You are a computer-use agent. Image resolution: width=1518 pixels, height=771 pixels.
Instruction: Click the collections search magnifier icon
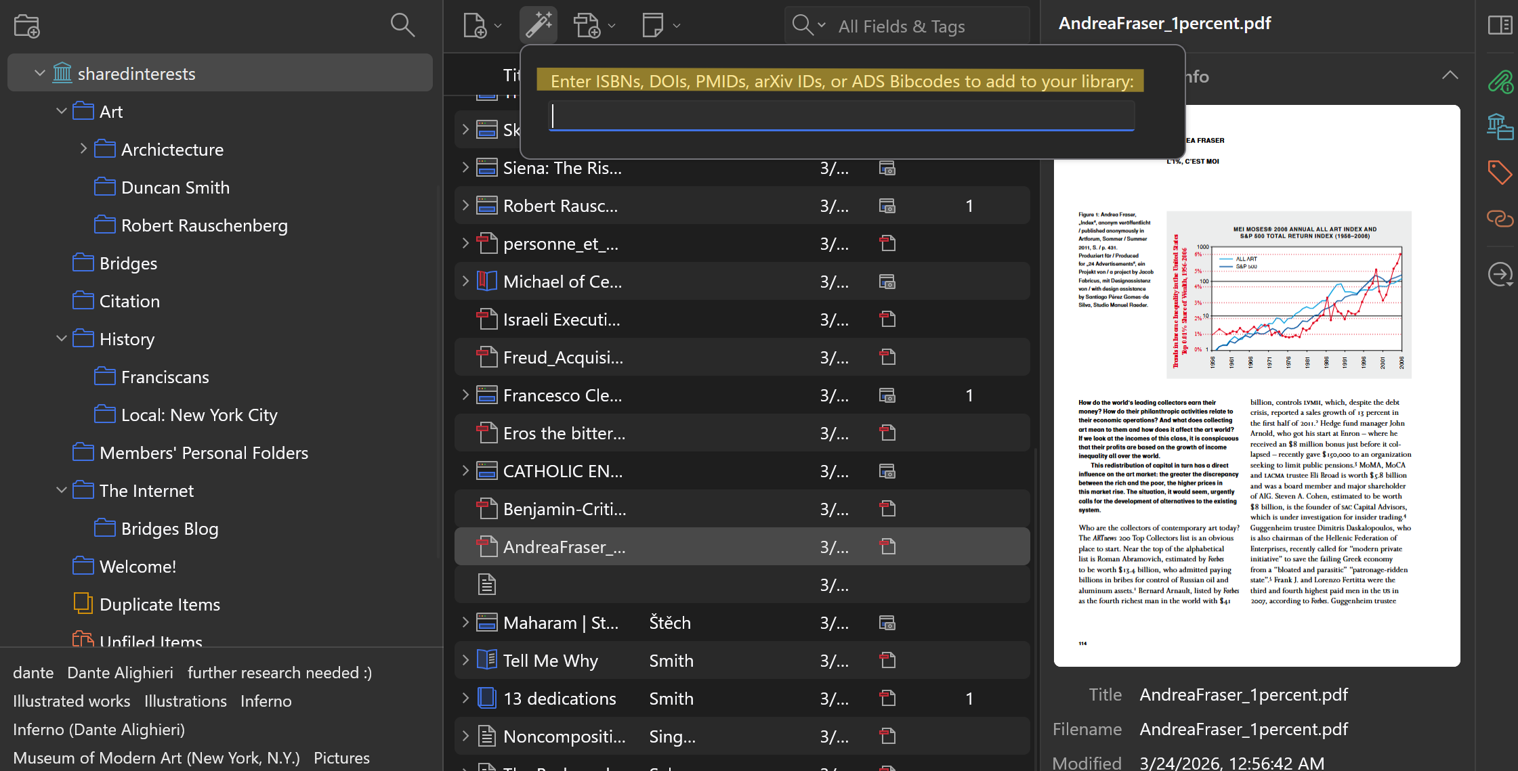point(402,26)
